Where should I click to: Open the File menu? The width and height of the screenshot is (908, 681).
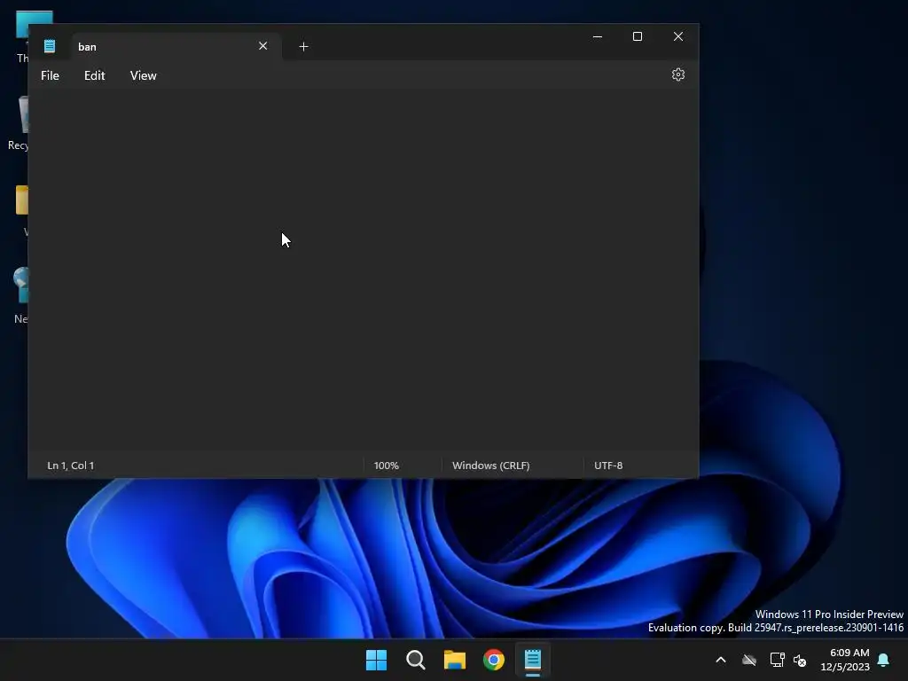50,75
